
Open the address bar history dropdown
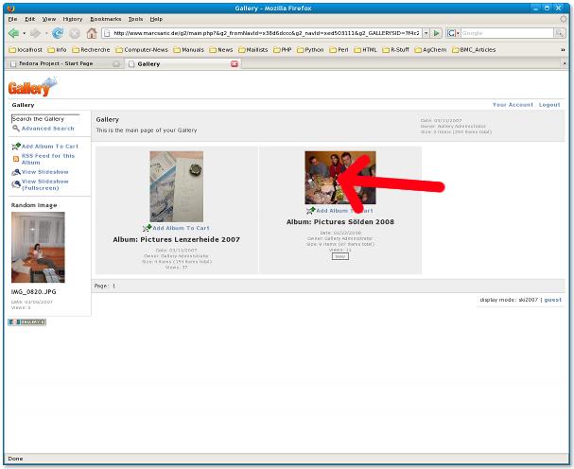(426, 33)
